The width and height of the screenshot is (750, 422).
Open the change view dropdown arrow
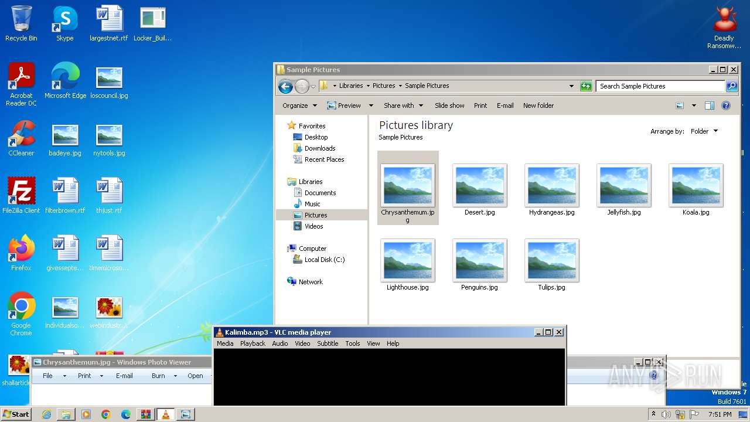[x=694, y=105]
